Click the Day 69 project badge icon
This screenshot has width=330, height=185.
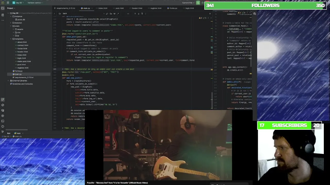pyautogui.click(x=14, y=3)
